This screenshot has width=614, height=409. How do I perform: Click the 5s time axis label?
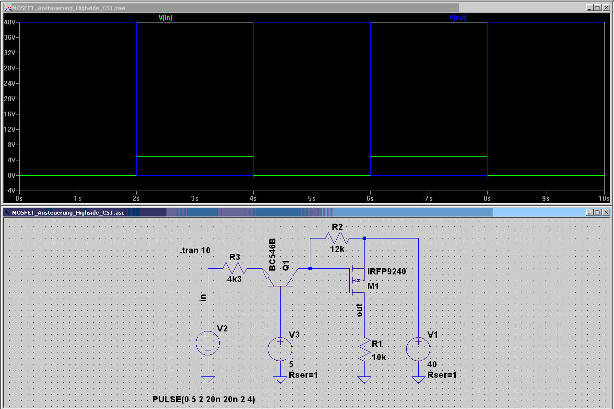click(312, 198)
